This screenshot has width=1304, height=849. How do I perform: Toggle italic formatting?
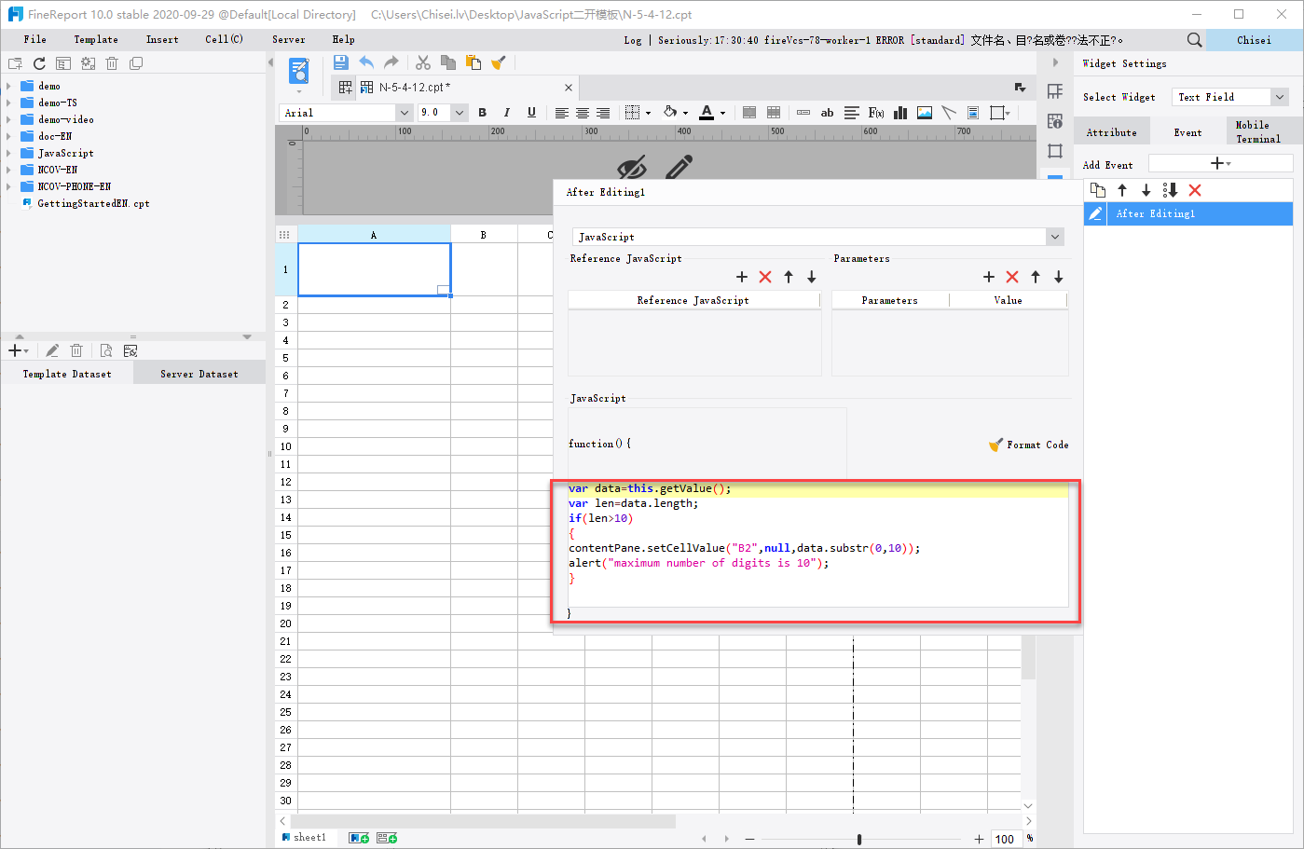coord(506,112)
